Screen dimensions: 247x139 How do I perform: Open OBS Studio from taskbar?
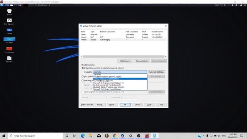[139, 136]
